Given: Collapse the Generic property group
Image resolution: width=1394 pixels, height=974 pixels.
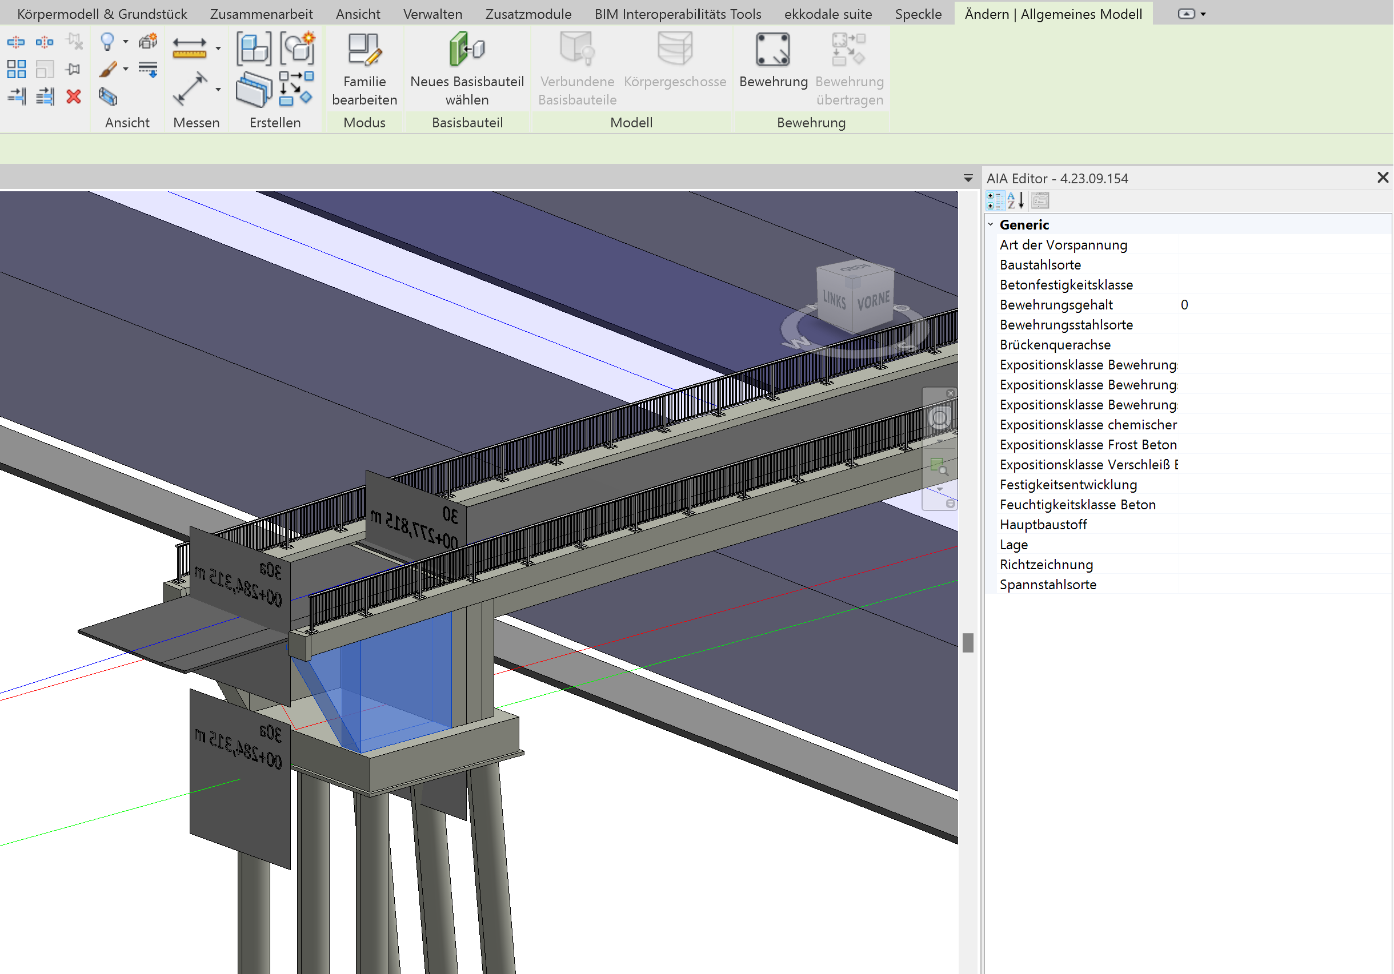Looking at the screenshot, I should click(990, 224).
